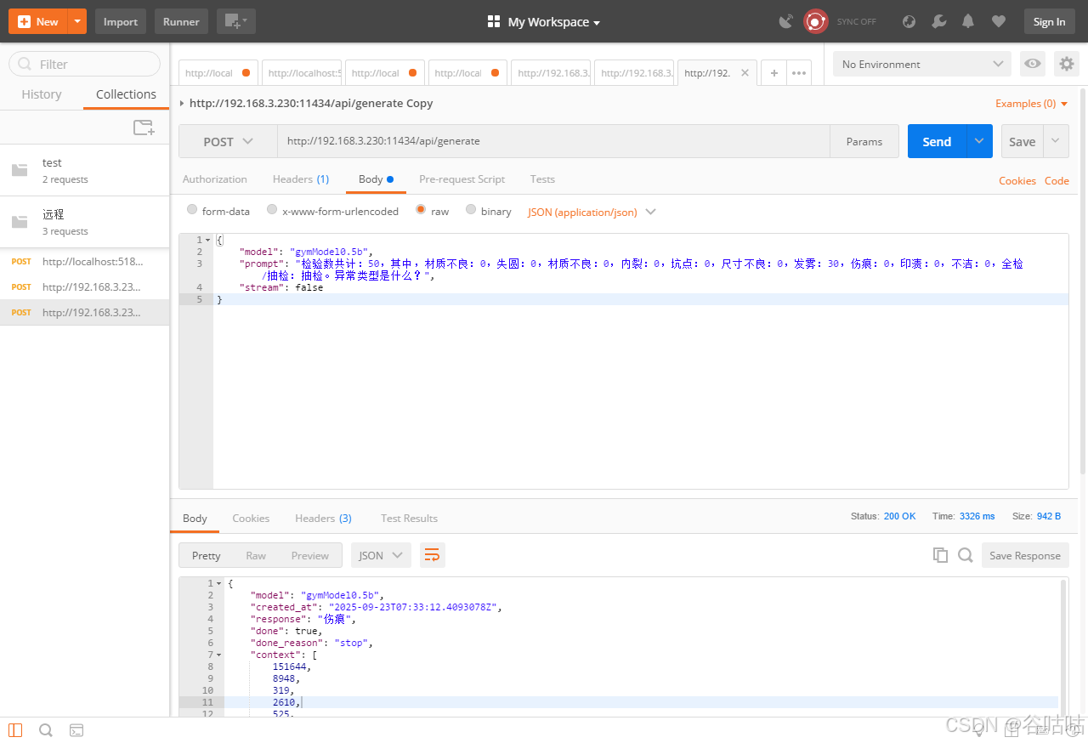Collapse request body line 1 fold arrow

click(x=208, y=241)
